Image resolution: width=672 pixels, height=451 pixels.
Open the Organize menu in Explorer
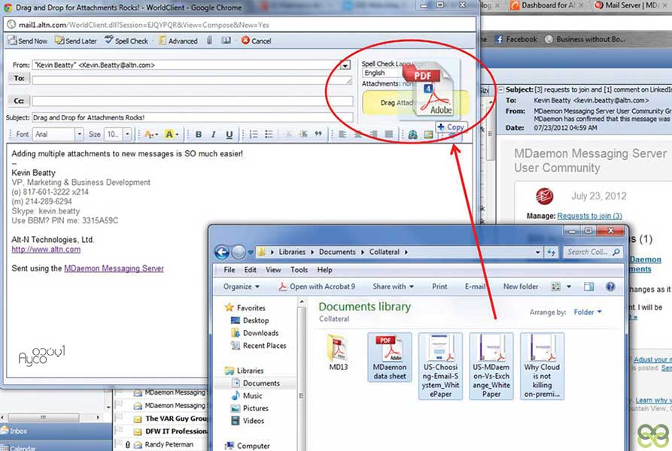tap(241, 286)
